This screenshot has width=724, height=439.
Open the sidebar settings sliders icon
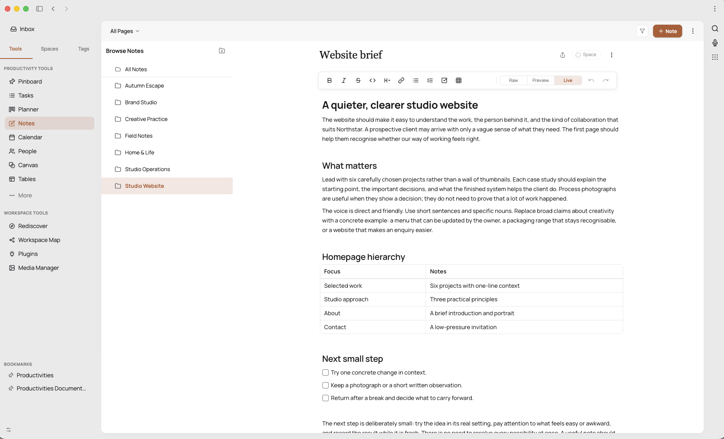coord(9,430)
